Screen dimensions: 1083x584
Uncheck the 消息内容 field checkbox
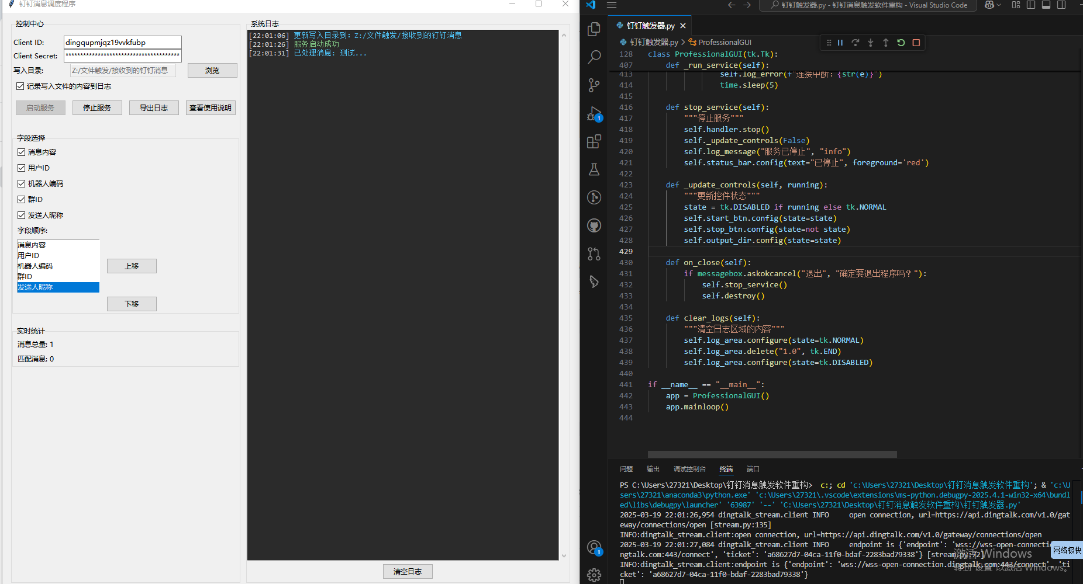click(22, 152)
